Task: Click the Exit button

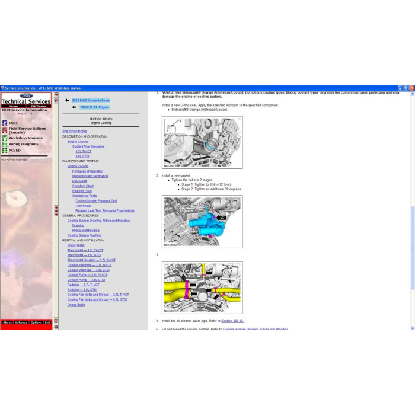Action: tap(47, 323)
